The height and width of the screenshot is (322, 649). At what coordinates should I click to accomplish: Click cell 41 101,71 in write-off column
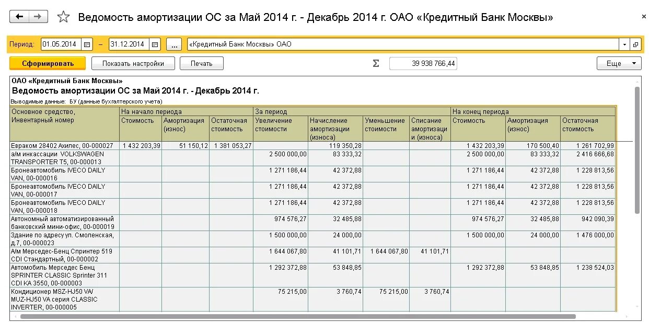coord(430,255)
